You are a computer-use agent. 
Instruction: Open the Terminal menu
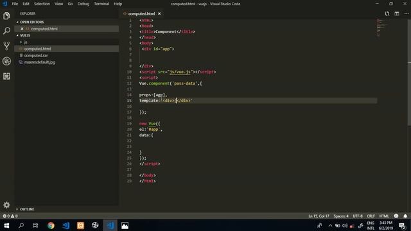click(x=101, y=4)
